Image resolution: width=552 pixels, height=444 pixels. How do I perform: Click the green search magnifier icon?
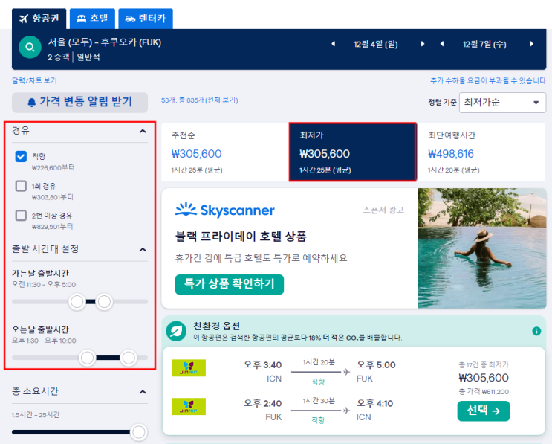click(x=30, y=47)
